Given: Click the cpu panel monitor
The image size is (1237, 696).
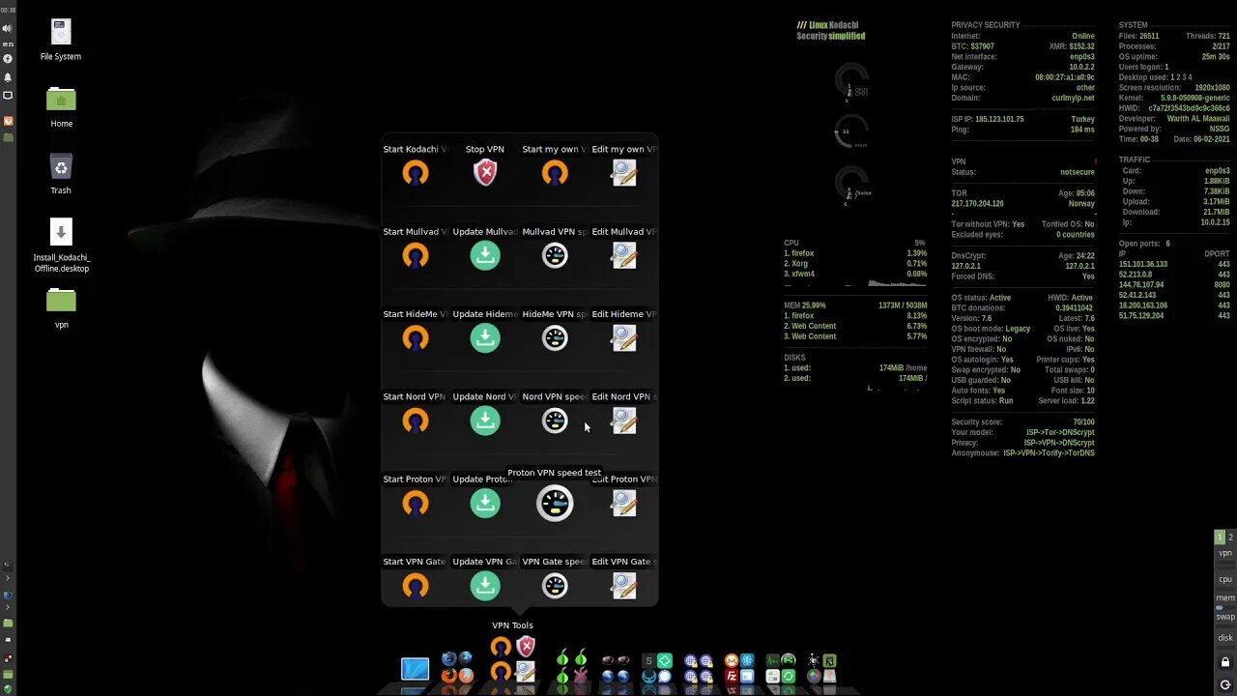Looking at the screenshot, I should pos(1225,579).
